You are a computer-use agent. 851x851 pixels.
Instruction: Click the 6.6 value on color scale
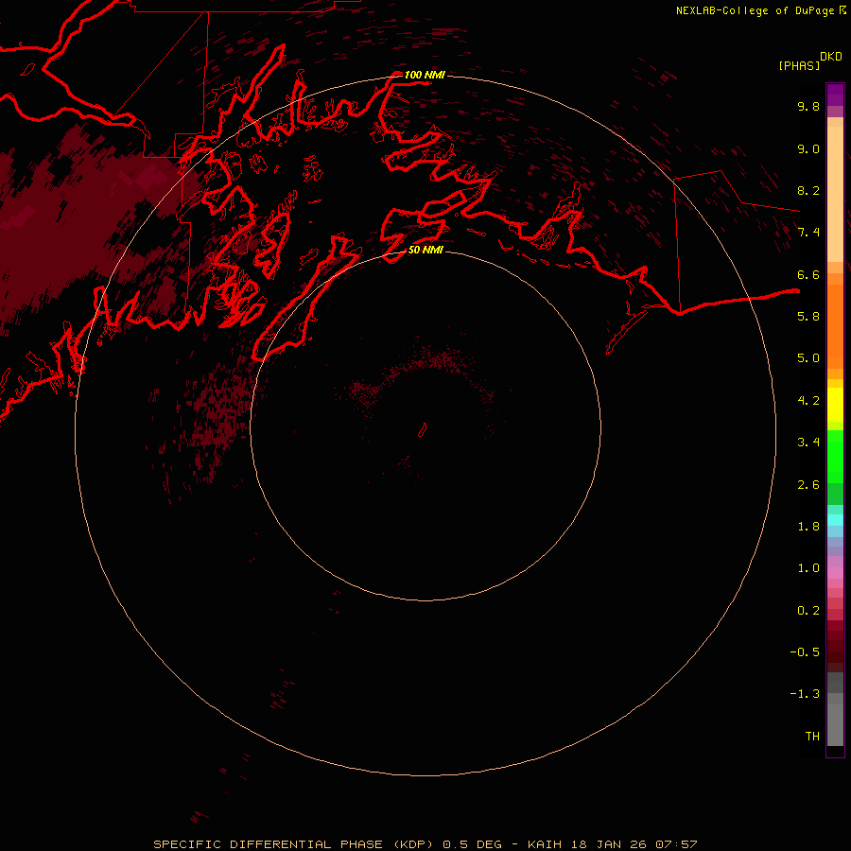[x=808, y=274]
